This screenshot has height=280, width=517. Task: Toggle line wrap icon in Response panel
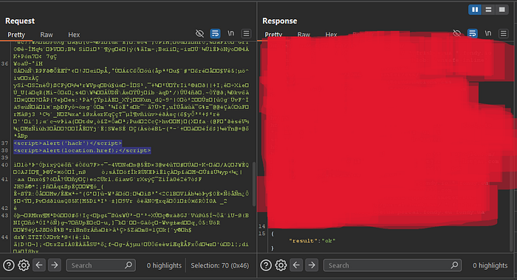[473, 33]
